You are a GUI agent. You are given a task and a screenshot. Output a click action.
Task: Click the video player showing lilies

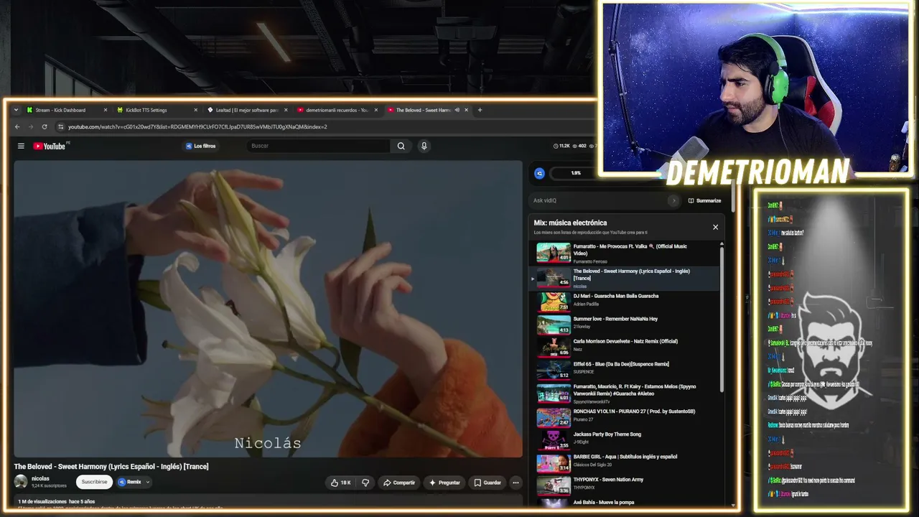tap(268, 309)
